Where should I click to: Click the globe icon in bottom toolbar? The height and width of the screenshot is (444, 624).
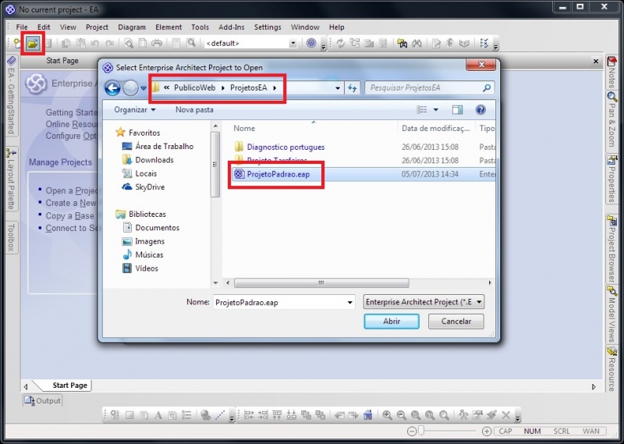tap(205, 415)
